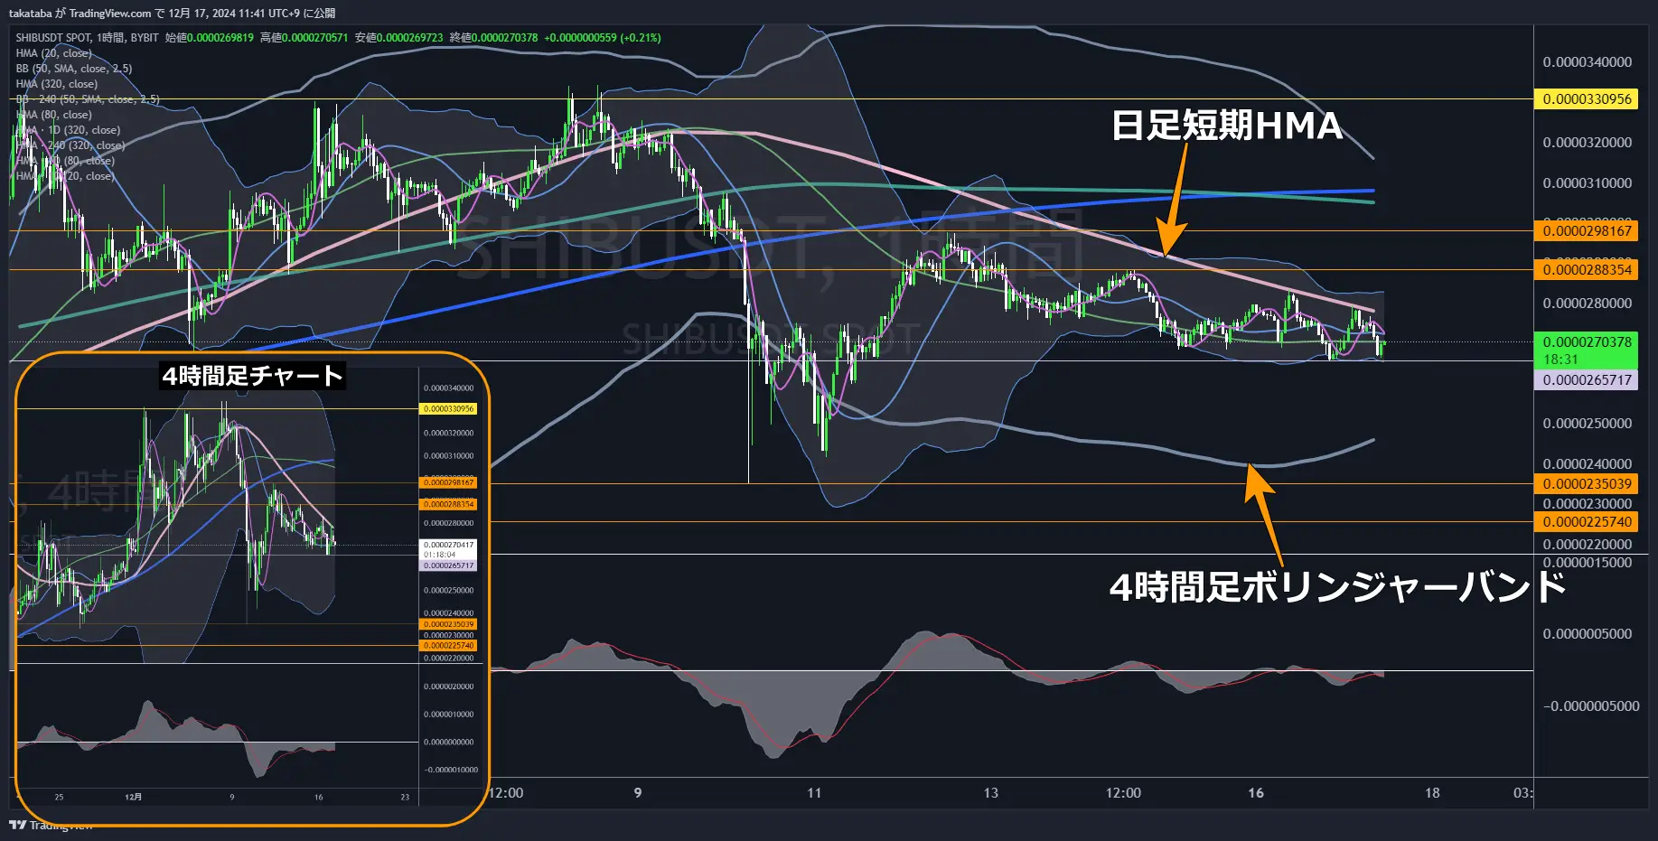
Task: Click the 0.0000250000 main axis tick
Action: click(1587, 424)
